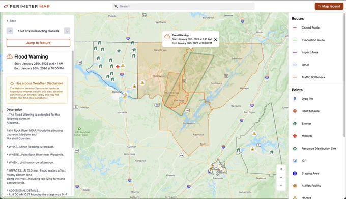Viewport: 346px width, 199px height.
Task: Click shelter marker east of Piedmont lake
Action: tap(272, 152)
